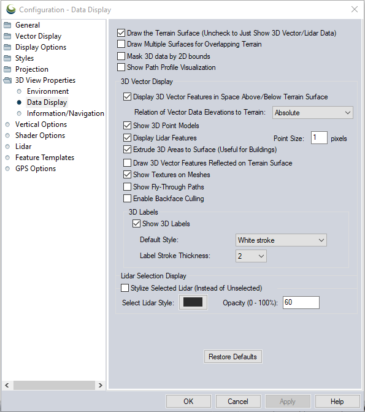Click the Vector Display folder icon
The width and height of the screenshot is (365, 412).
[7, 36]
